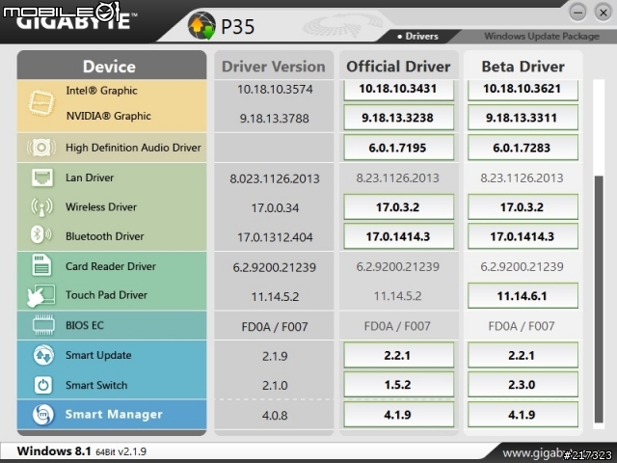Click the BIOS EC chip icon
The height and width of the screenshot is (463, 617).
[43, 325]
